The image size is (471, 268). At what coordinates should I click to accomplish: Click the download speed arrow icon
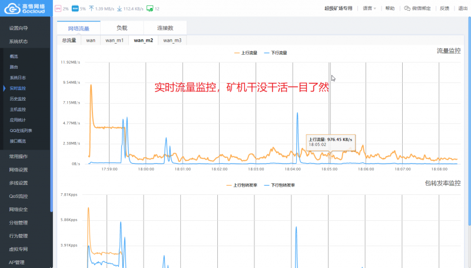[120, 9]
